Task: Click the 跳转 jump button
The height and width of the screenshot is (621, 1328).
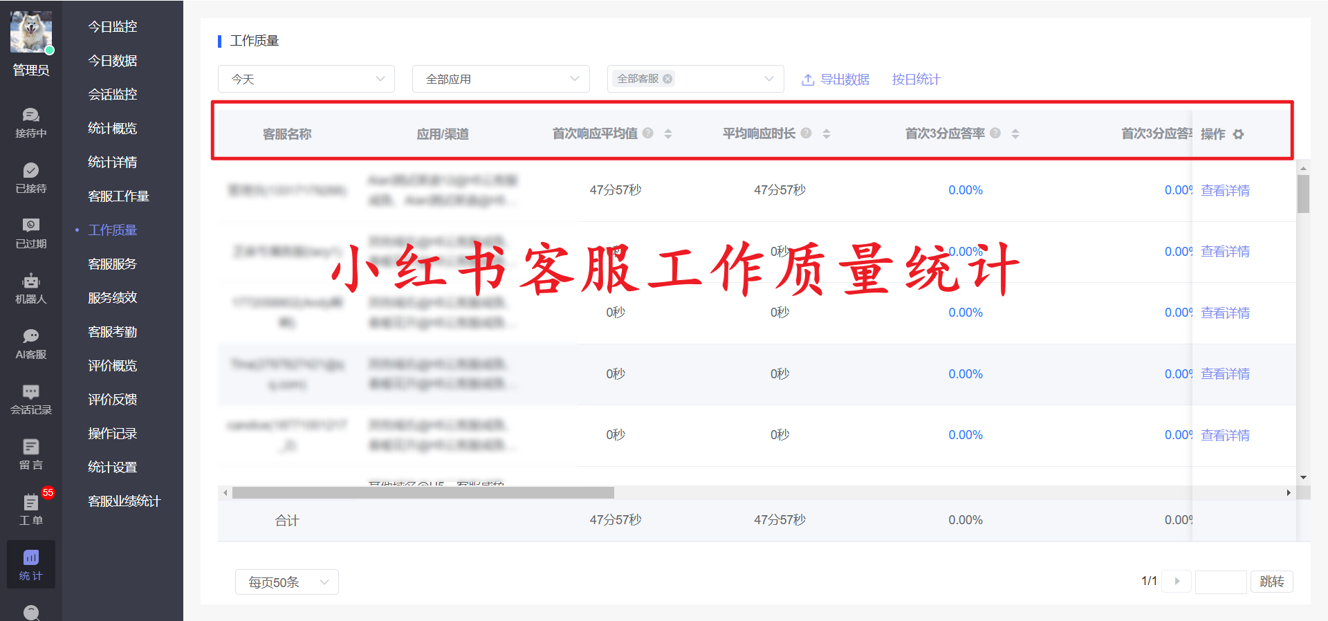Action: pos(1271,582)
